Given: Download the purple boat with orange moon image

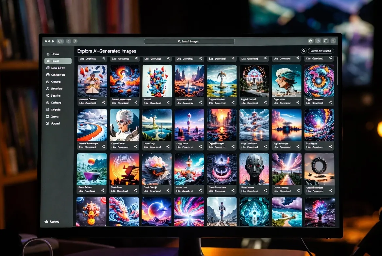Looking at the screenshot, I should 90,191.
